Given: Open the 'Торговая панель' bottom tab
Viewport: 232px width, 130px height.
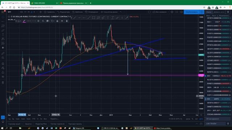Looking at the screenshot, I should coord(75,124).
